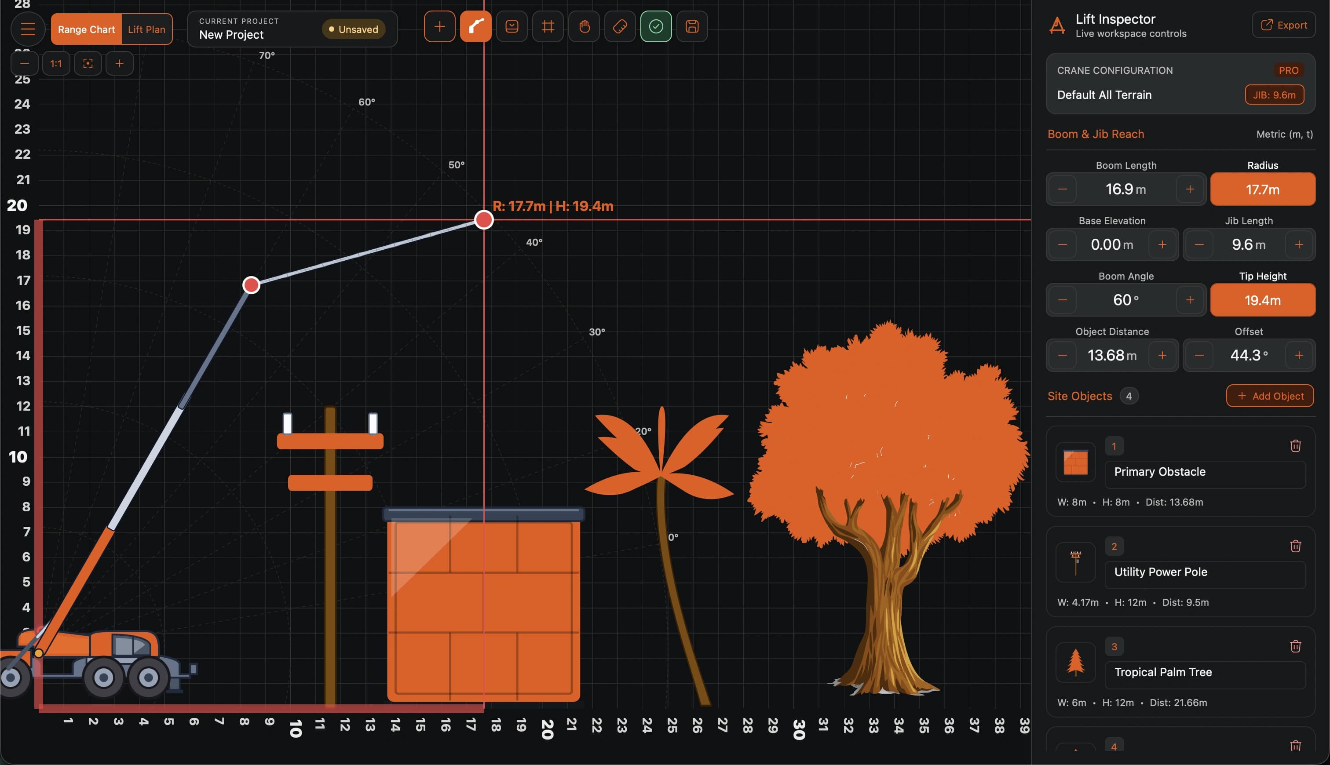Click the Boom Angle 60° field
The width and height of the screenshot is (1330, 765).
tap(1125, 300)
